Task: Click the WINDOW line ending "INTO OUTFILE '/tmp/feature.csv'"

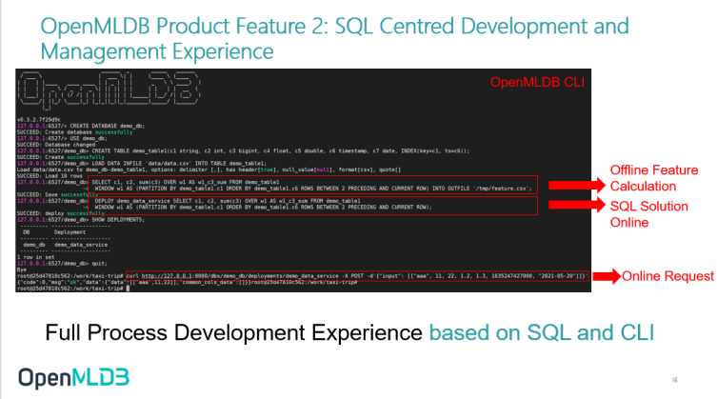Action: click(x=313, y=188)
